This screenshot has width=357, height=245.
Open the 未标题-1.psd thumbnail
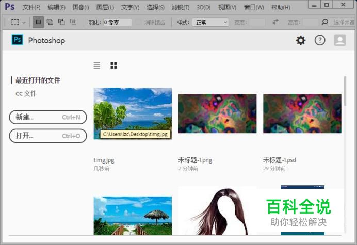coord(302,113)
